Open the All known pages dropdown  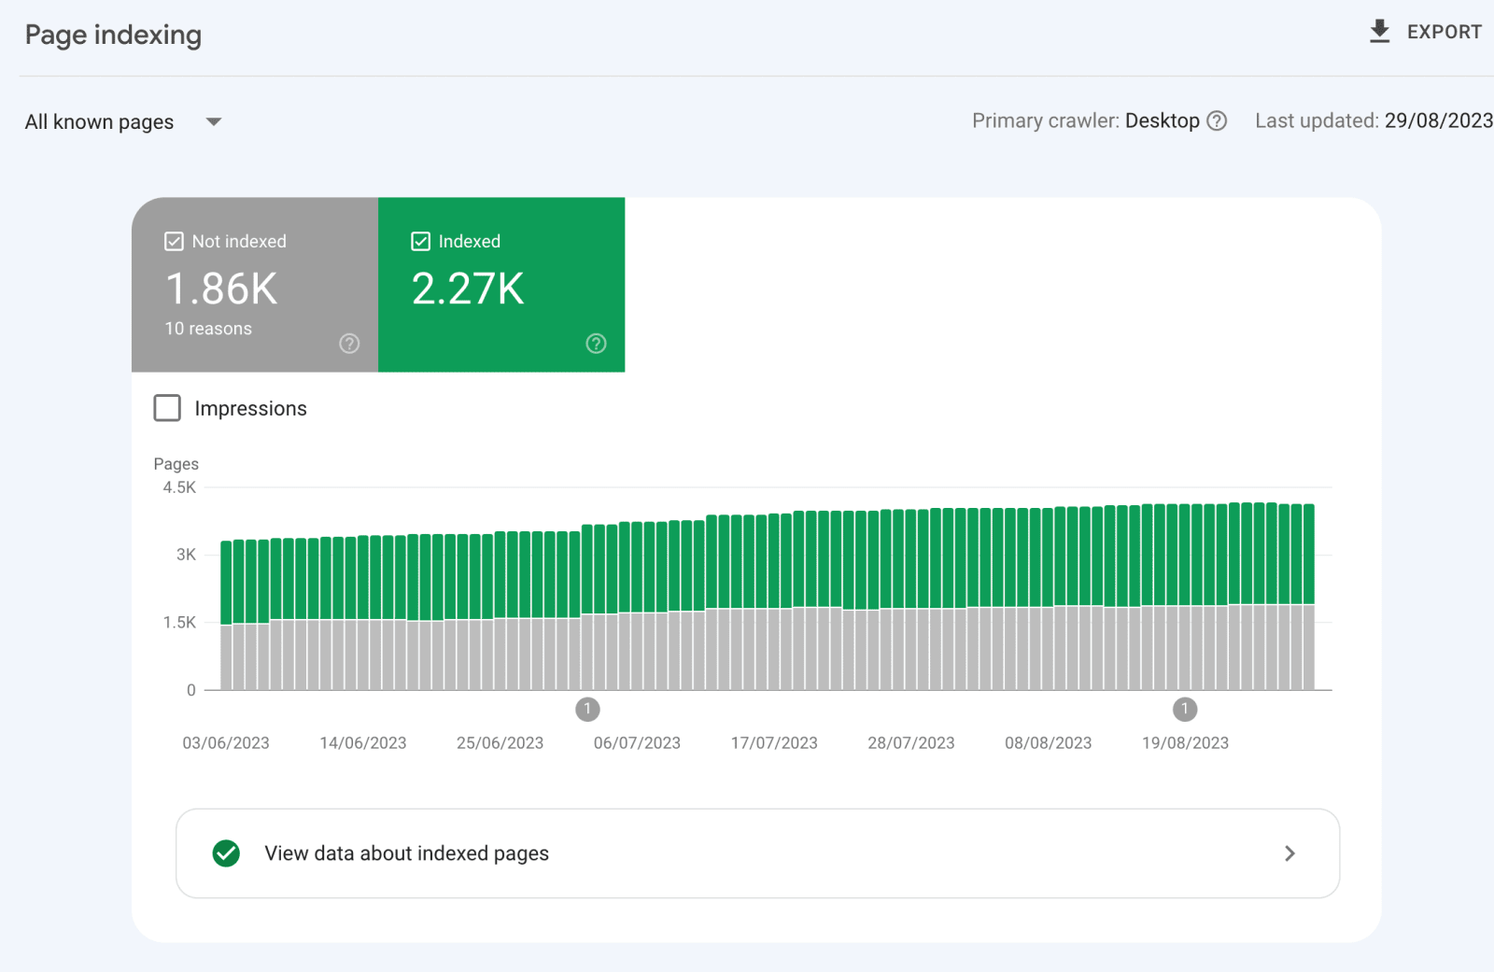tap(122, 122)
